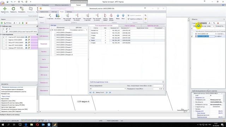Image resolution: width=226 pixels, height=127 pixels.
Task: Enable the Зоны КПТ underlay layer checkbox
Action: click(x=6, y=45)
